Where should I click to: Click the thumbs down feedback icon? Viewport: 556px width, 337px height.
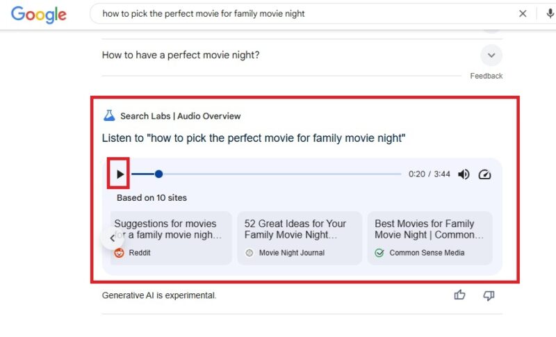point(489,295)
